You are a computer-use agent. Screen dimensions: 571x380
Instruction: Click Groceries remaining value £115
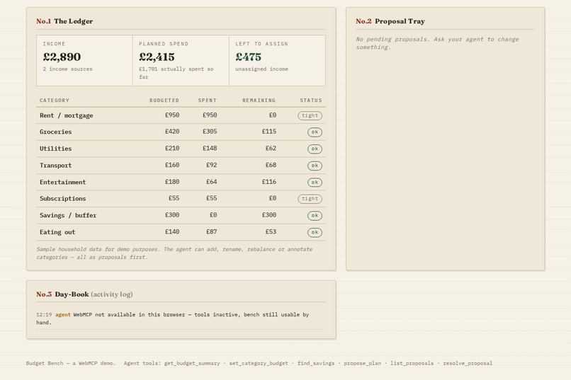269,132
